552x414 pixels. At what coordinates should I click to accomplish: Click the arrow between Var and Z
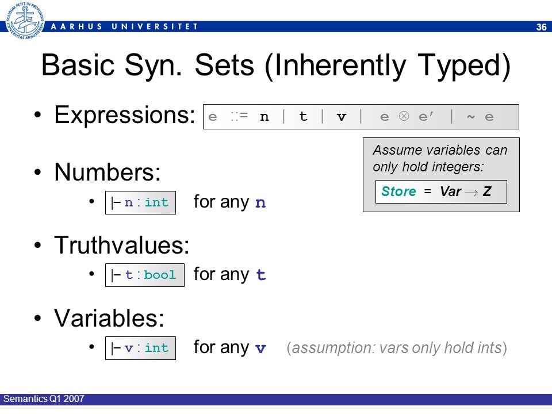point(471,192)
